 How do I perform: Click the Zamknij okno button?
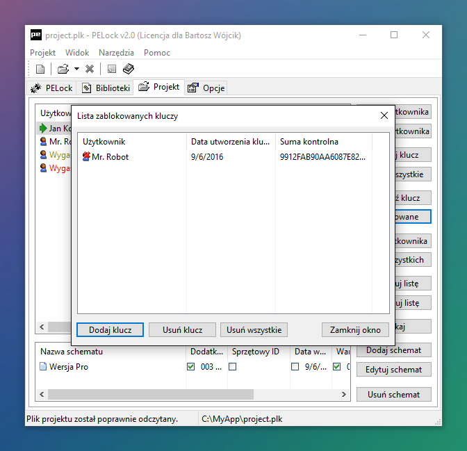click(x=355, y=330)
